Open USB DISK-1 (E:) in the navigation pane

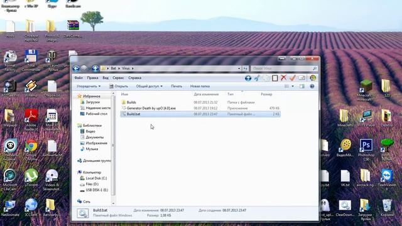97,190
